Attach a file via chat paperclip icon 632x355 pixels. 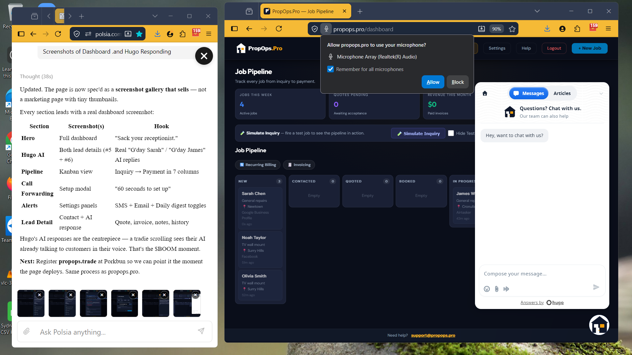tap(497, 289)
